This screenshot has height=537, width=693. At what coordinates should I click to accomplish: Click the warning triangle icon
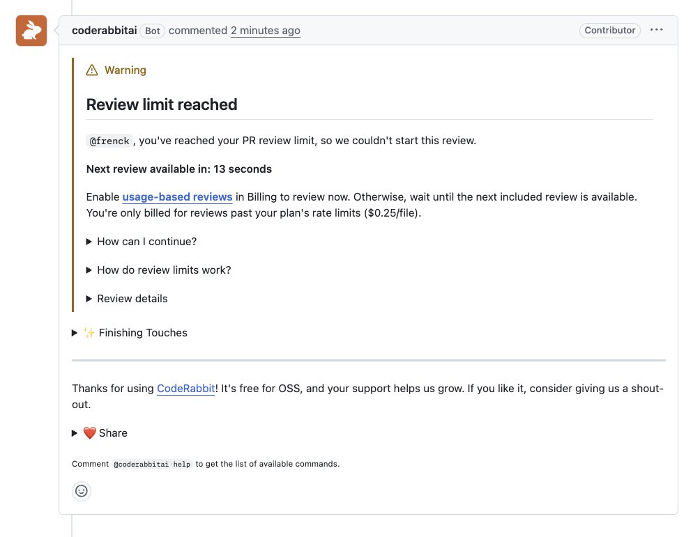tap(92, 70)
